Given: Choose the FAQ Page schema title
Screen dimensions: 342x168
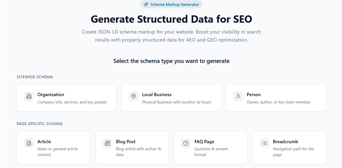Looking at the screenshot, I should [204, 142].
